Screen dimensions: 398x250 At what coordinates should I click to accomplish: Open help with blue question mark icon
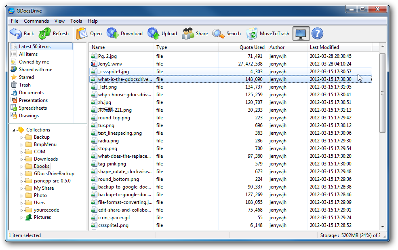pos(317,34)
